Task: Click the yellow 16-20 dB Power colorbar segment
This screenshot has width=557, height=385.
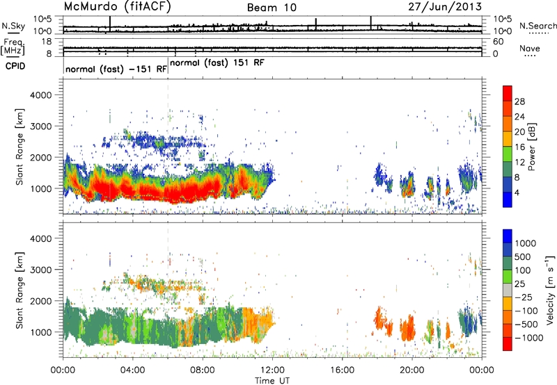Action: [x=508, y=138]
